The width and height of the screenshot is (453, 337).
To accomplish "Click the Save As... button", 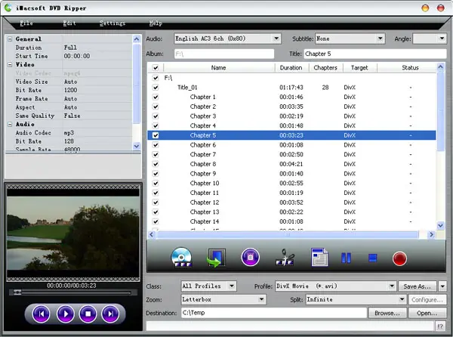I will coord(418,286).
